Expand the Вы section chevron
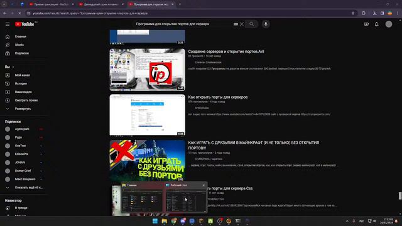 click(13, 67)
